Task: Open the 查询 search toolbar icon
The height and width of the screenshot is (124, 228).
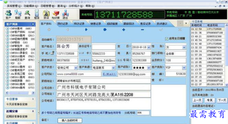Action: 27,14
